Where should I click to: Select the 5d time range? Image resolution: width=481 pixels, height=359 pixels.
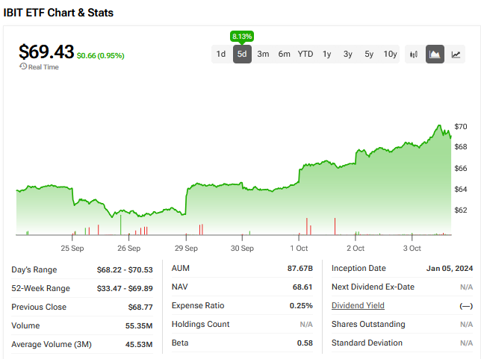[242, 54]
